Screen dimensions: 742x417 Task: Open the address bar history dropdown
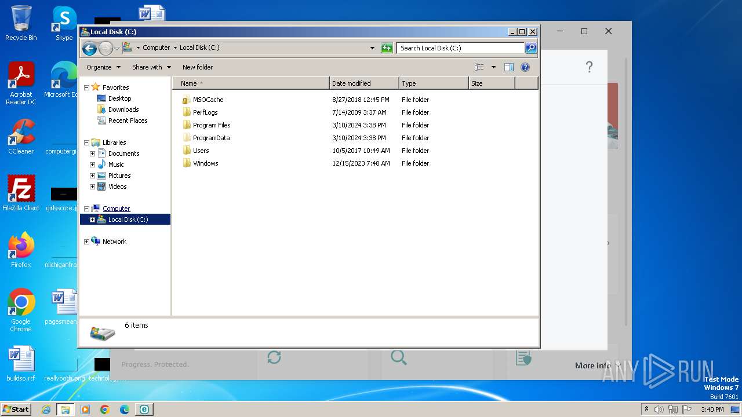coord(372,48)
